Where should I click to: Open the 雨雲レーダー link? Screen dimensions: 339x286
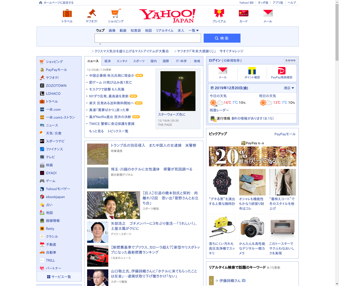219,110
